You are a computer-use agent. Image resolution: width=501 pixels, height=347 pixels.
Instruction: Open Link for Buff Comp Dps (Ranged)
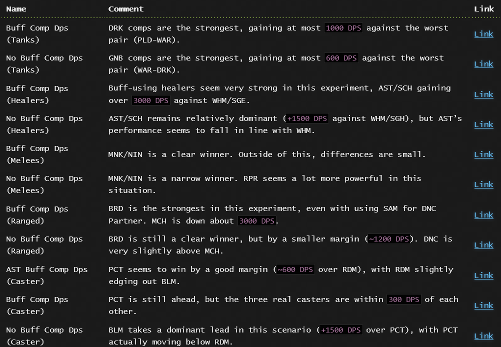tap(483, 214)
